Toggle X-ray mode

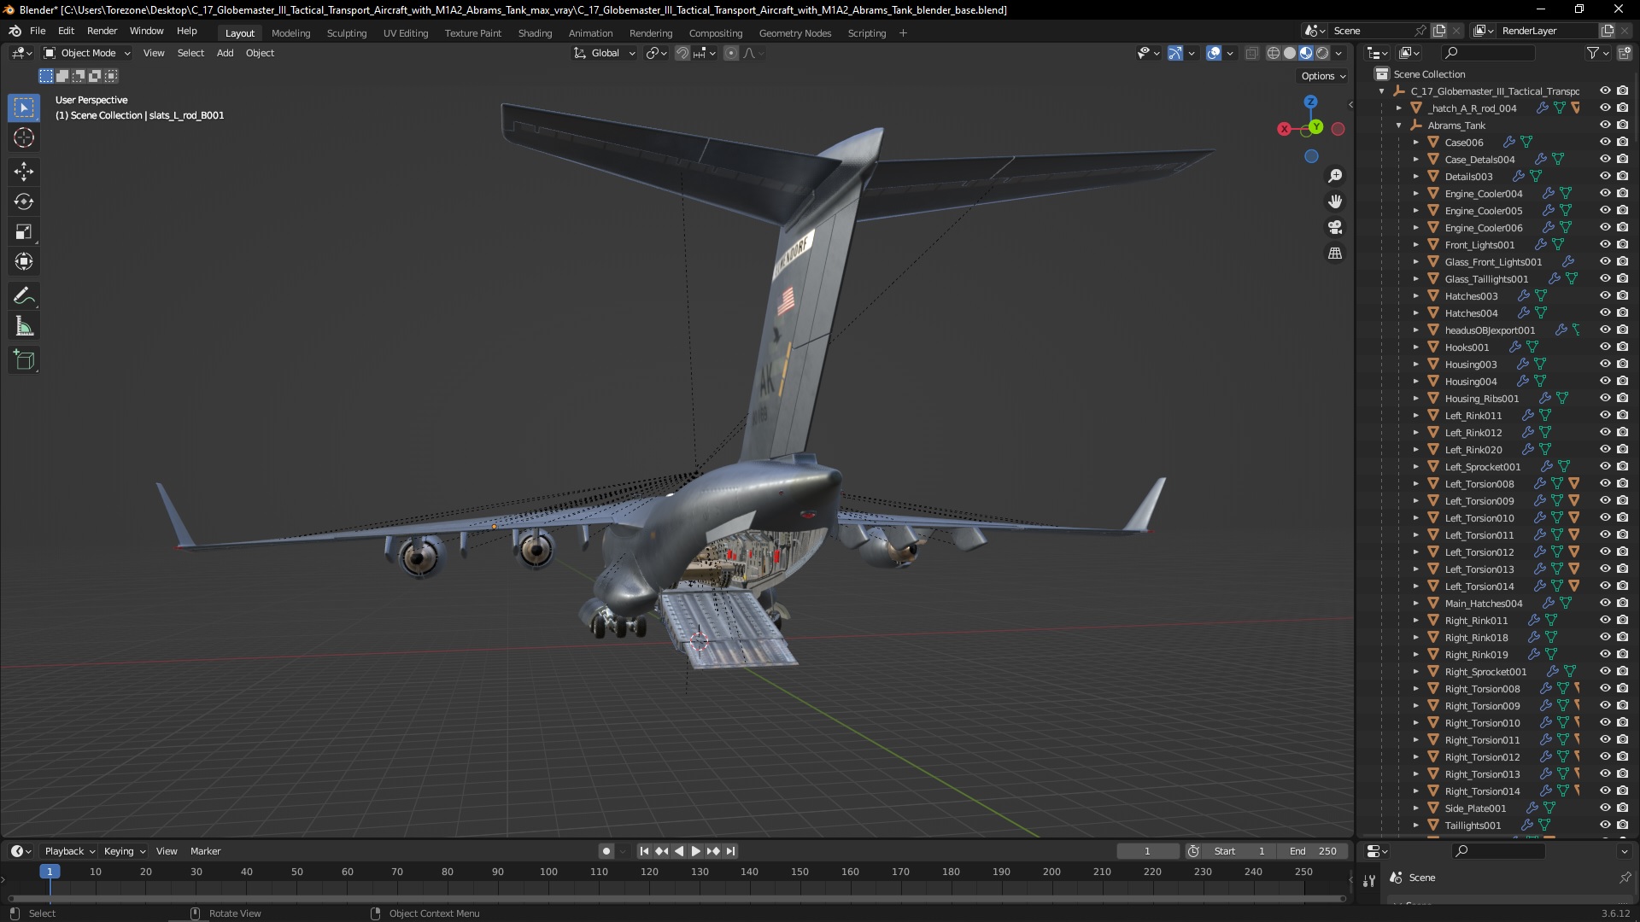1251,53
